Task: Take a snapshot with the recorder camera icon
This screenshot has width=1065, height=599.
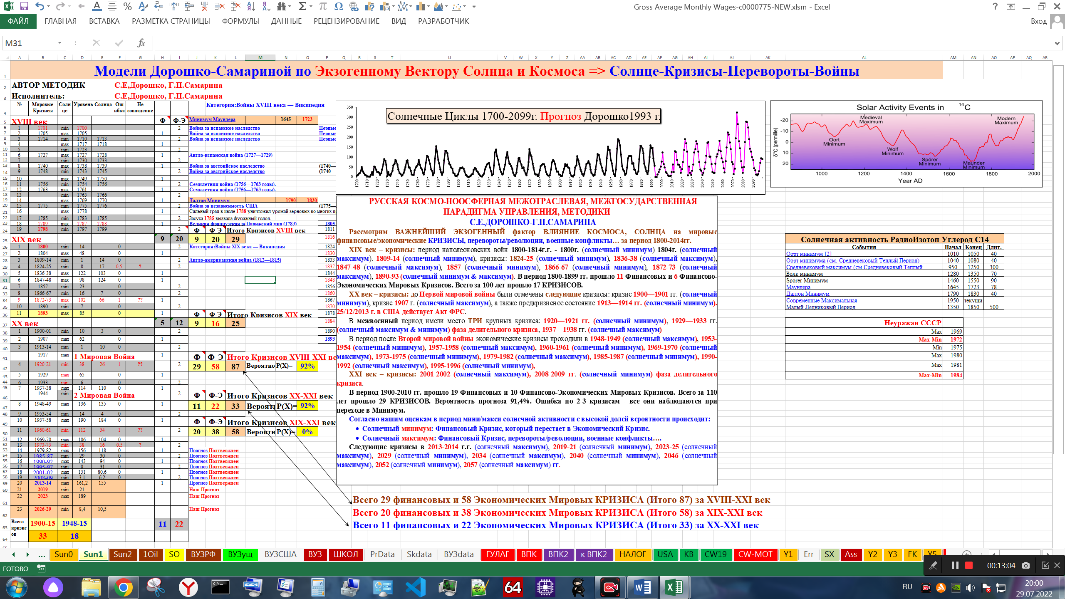Action: [x=1026, y=565]
